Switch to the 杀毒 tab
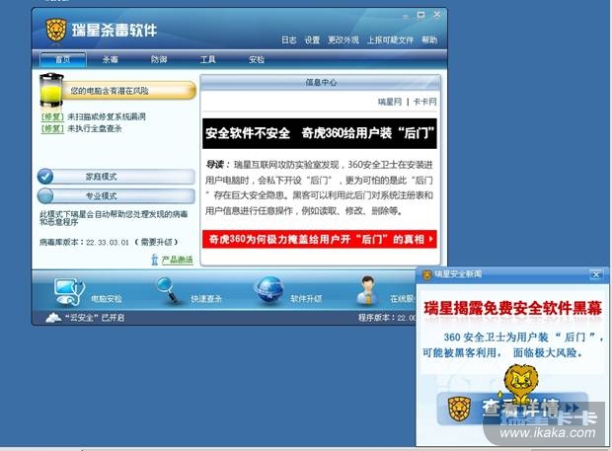The image size is (612, 451). [x=111, y=59]
